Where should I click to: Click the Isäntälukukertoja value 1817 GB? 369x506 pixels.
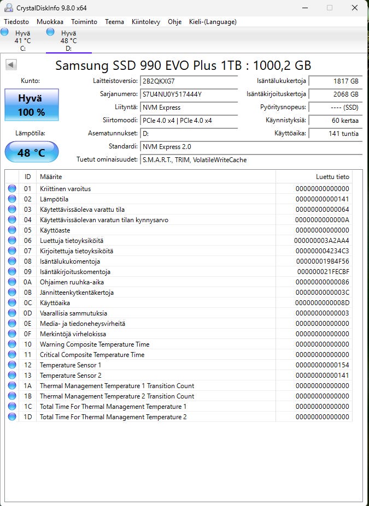[336, 81]
